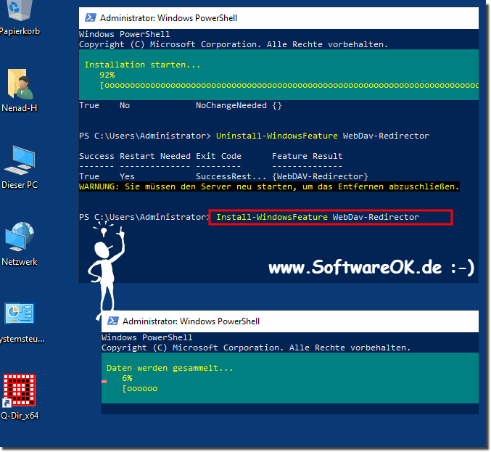Open the Netzwerk desktop icon

20,237
